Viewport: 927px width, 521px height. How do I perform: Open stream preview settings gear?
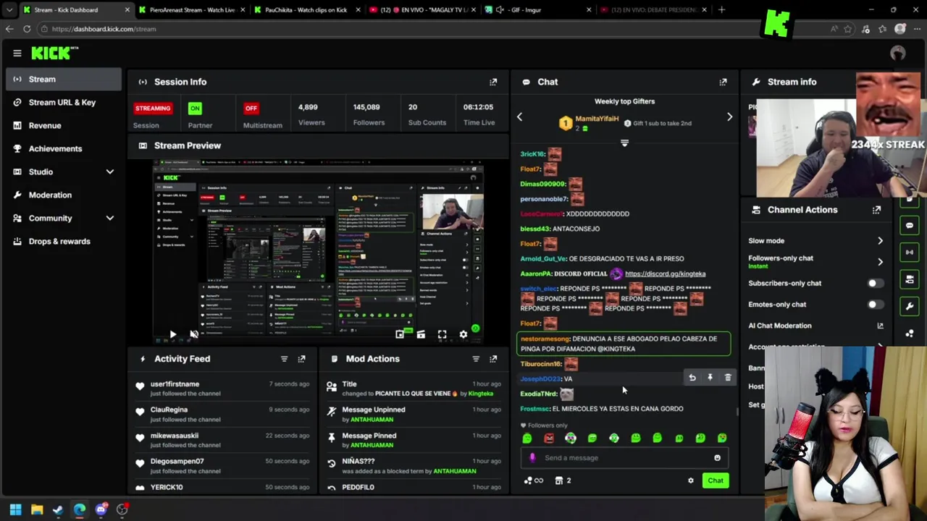(463, 334)
